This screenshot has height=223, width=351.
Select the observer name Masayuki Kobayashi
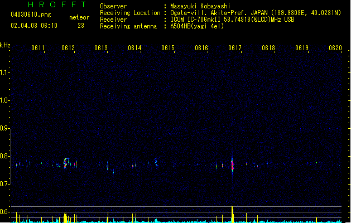[x=200, y=6]
